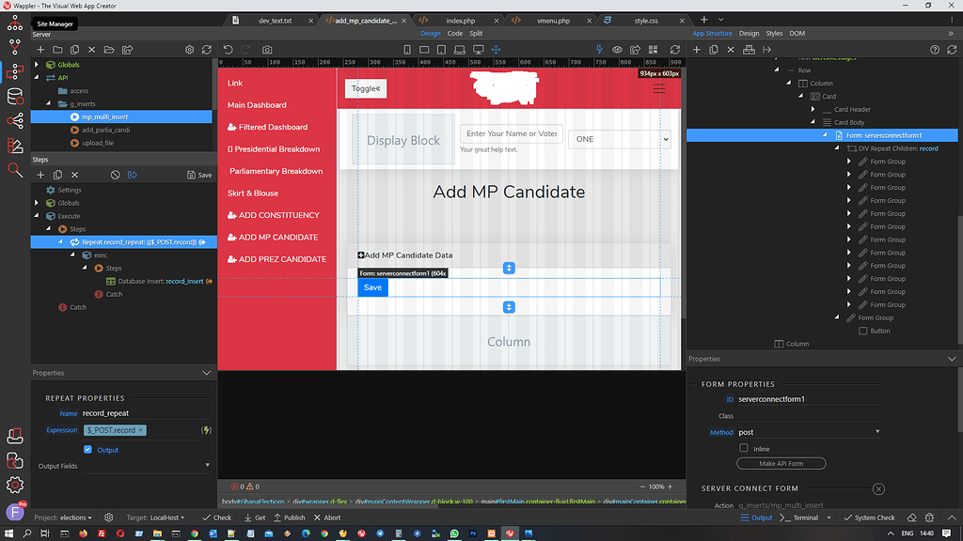Click the zoom-in plus next to 100%
Viewport: 963px width, 541px height.
tap(670, 487)
